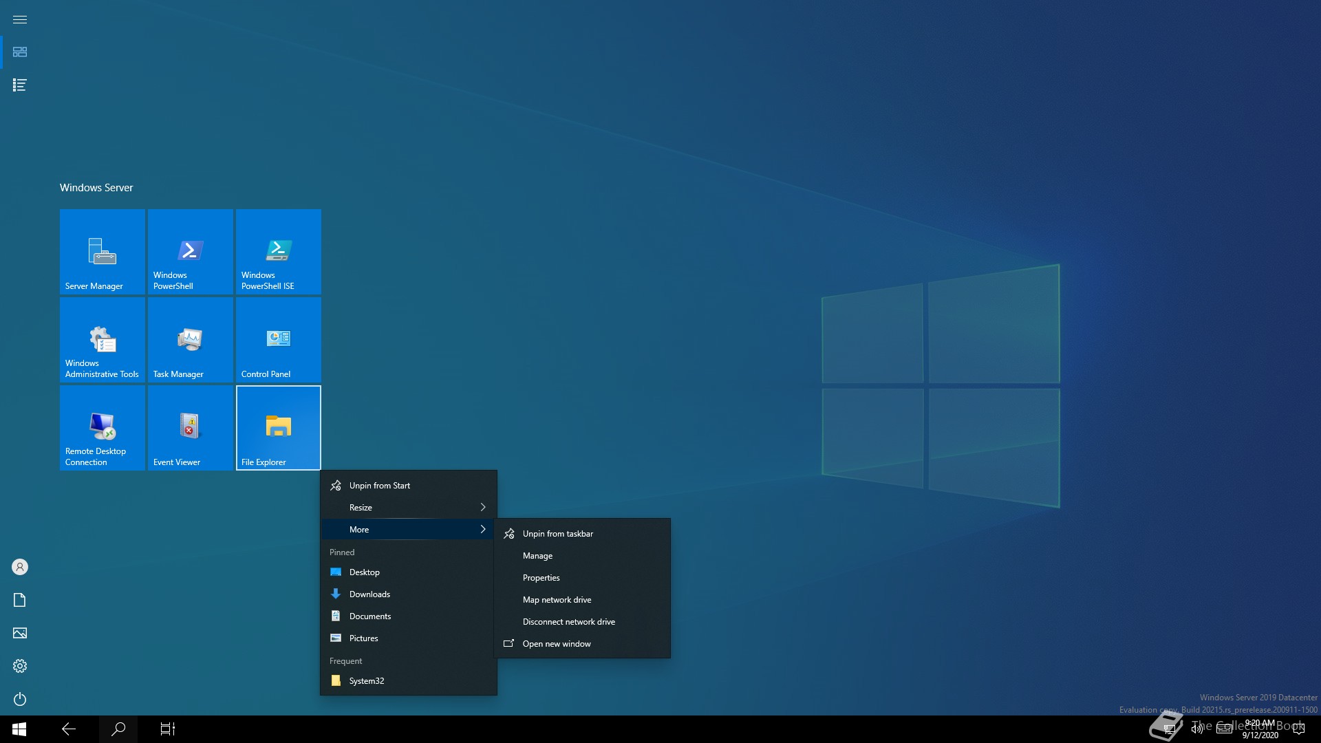1321x743 pixels.
Task: Show the pinned tiles view
Action: (x=20, y=52)
